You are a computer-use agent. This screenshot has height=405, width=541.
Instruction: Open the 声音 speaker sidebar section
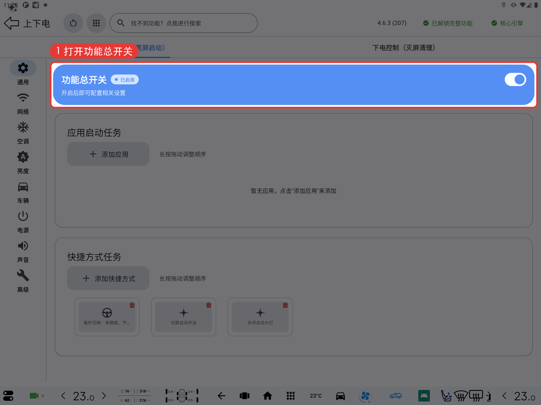click(23, 251)
